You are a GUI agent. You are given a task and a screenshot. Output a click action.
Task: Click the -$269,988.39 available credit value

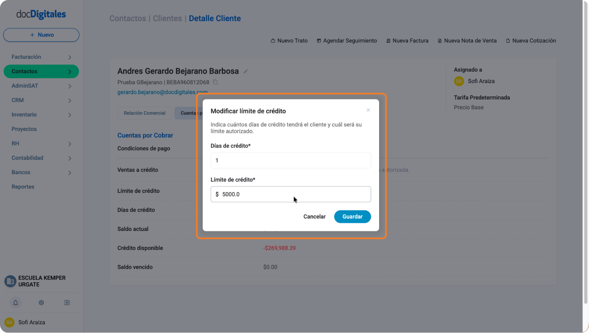(280, 248)
